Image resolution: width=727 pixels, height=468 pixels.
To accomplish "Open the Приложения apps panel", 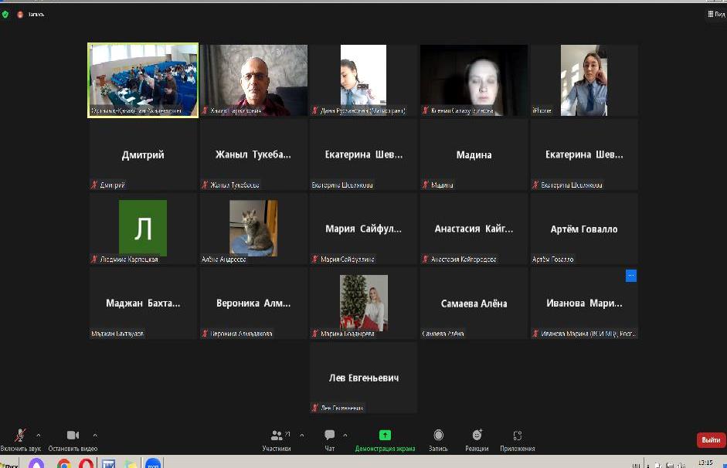I will [x=517, y=436].
